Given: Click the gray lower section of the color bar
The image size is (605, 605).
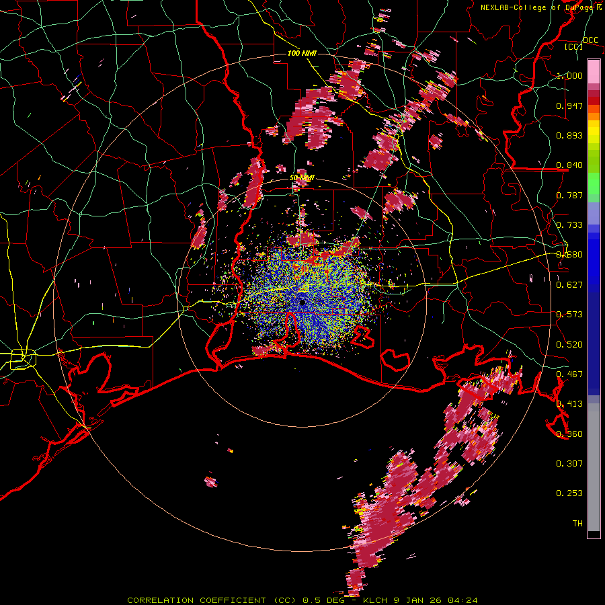Looking at the screenshot, I should tap(594, 467).
